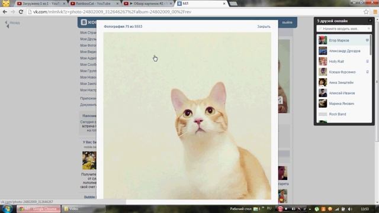Viewport: 379px width, 213px height.
Task: Click the Windows Start button
Action: (7, 209)
